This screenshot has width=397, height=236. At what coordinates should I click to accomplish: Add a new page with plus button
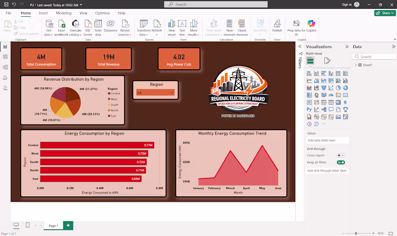pyautogui.click(x=68, y=226)
